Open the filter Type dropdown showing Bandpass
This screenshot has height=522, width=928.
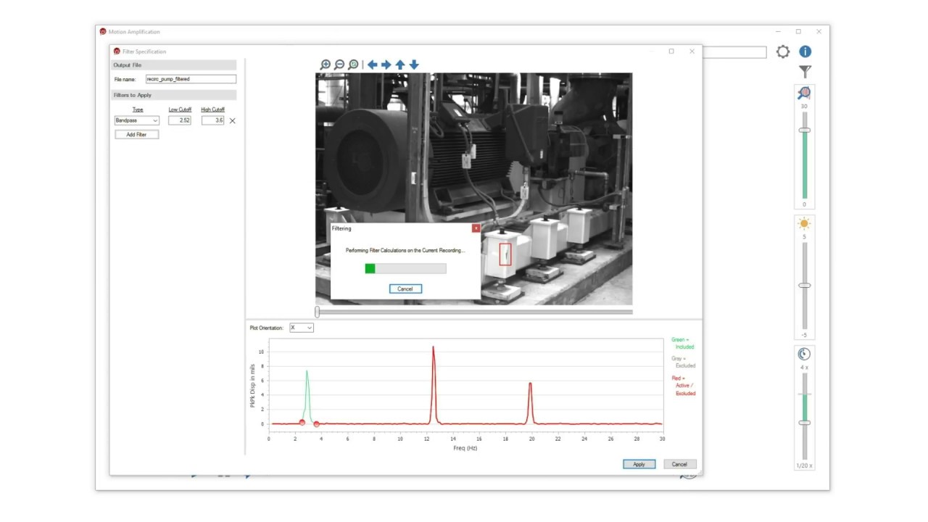tap(137, 120)
